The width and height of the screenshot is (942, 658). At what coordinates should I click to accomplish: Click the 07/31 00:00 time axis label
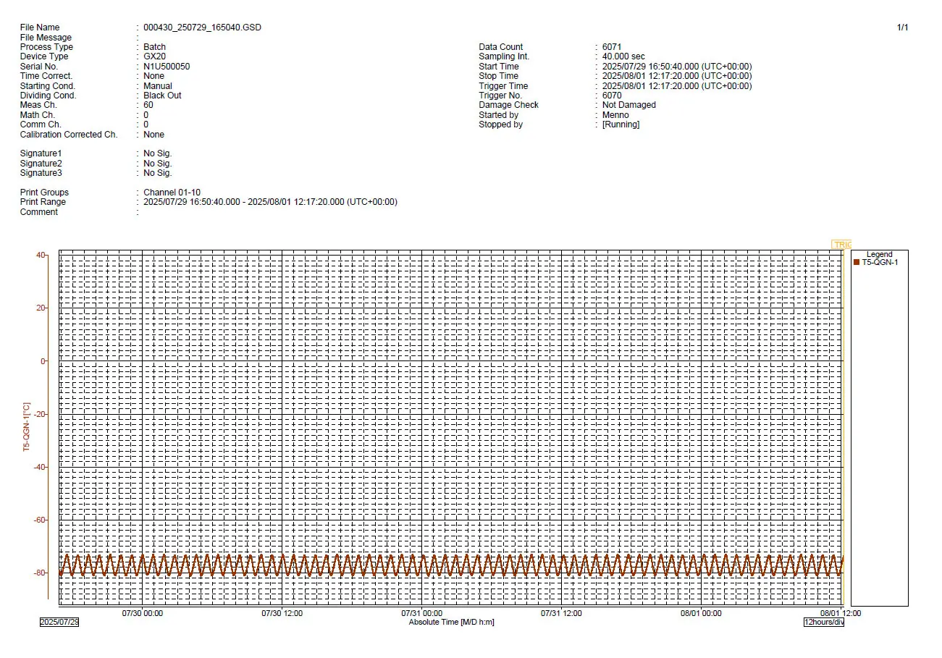pos(421,613)
